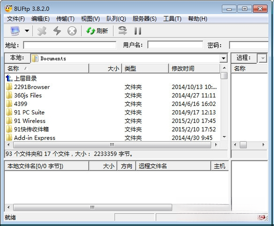Click the queue 方向 column header

tap(127, 166)
